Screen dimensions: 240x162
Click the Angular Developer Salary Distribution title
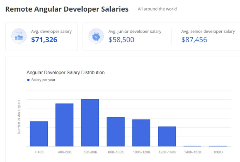pos(66,72)
